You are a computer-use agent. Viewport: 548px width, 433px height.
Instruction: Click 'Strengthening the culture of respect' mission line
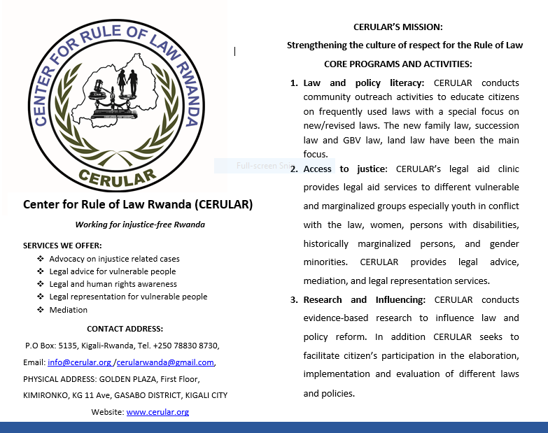point(405,45)
